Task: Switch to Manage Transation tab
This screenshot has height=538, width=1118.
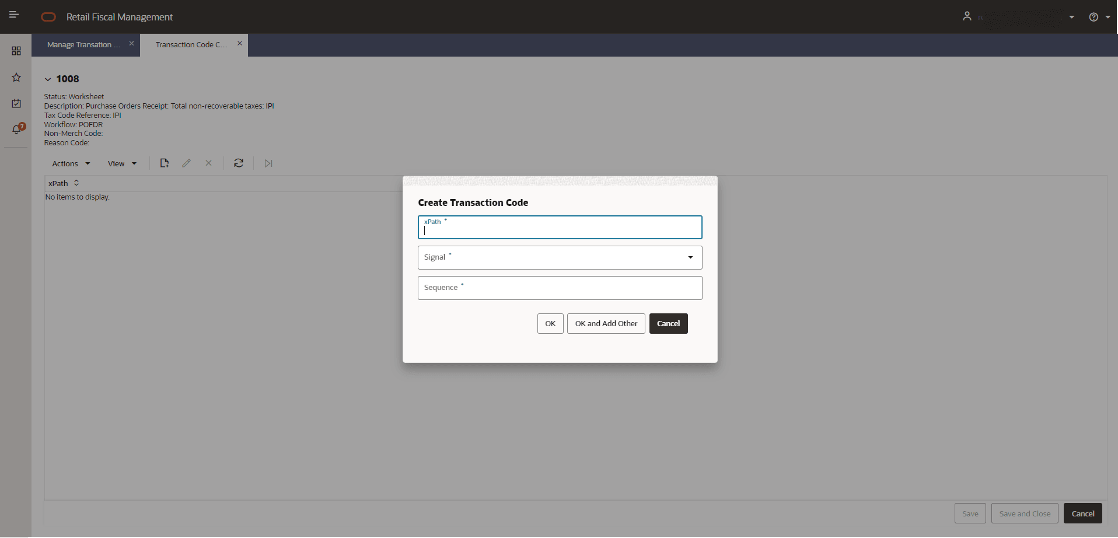Action: click(x=83, y=44)
